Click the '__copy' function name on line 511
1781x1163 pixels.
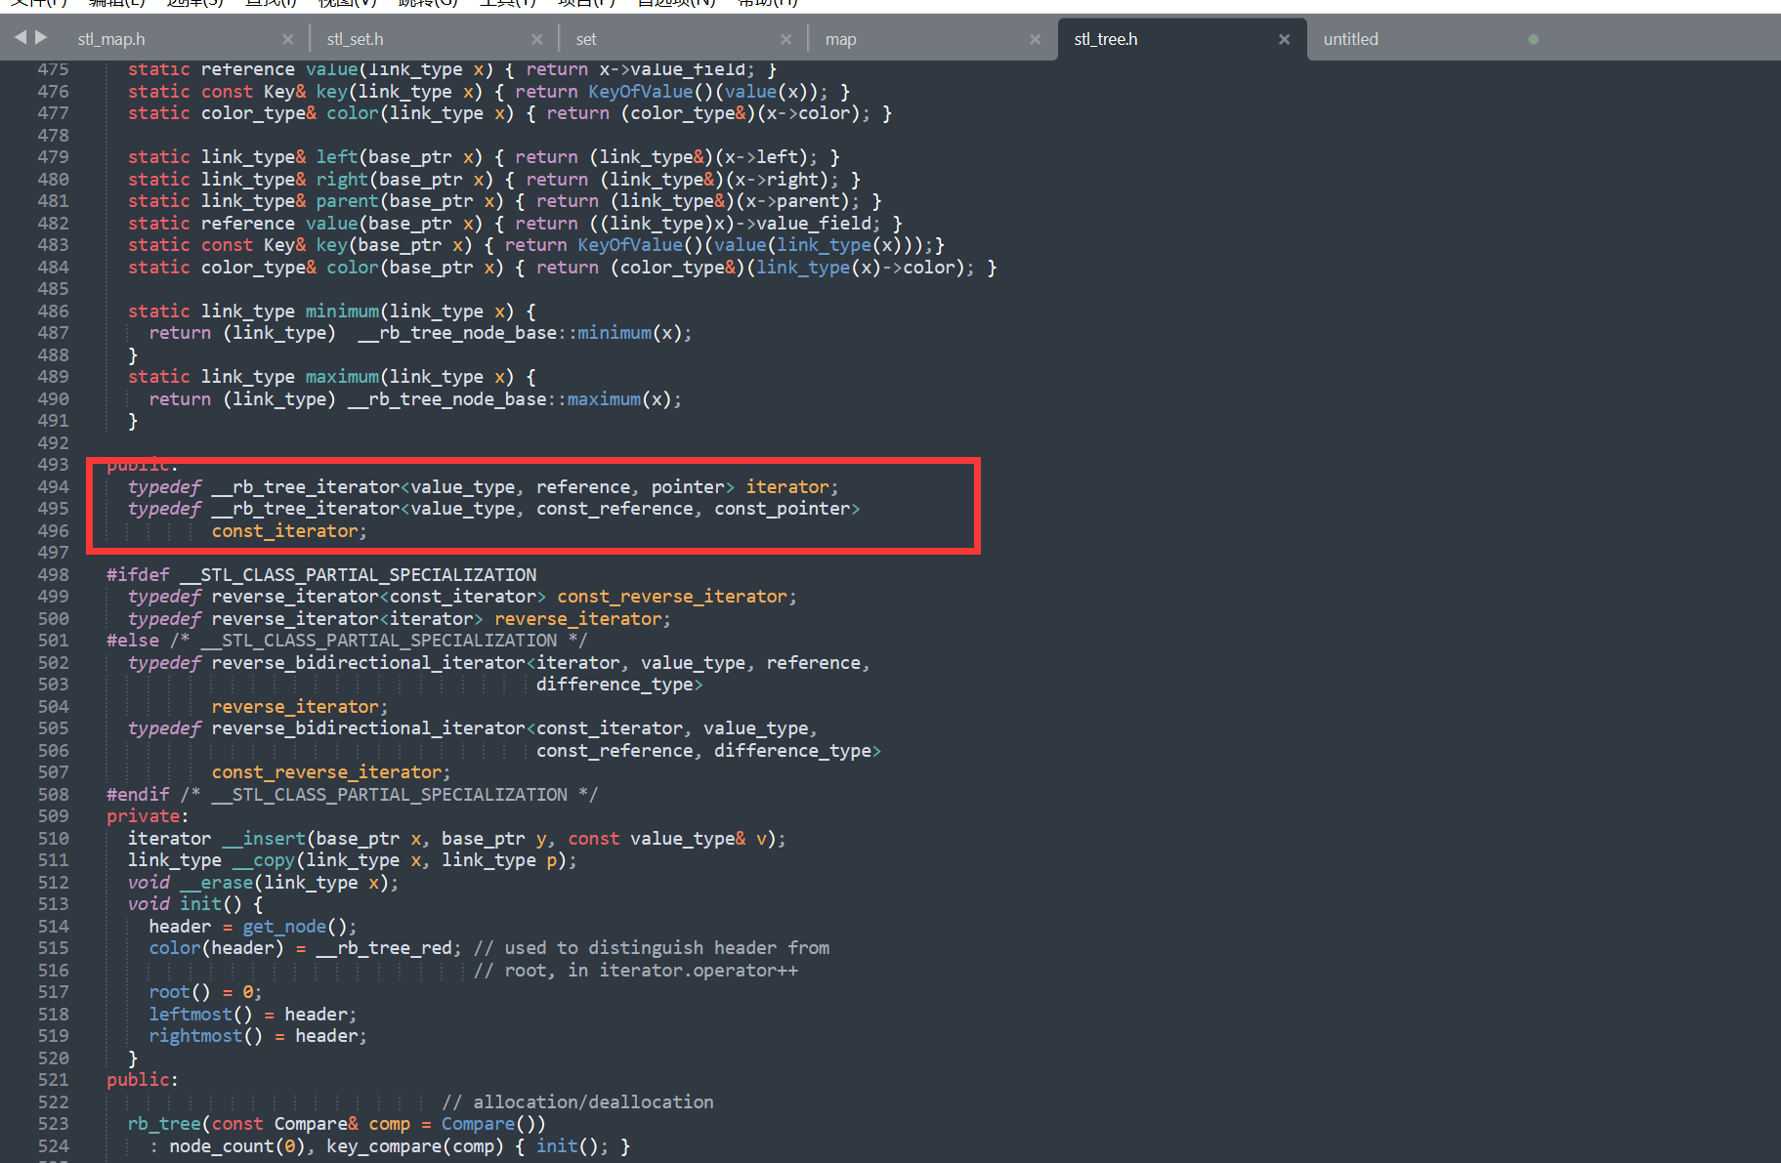[264, 860]
